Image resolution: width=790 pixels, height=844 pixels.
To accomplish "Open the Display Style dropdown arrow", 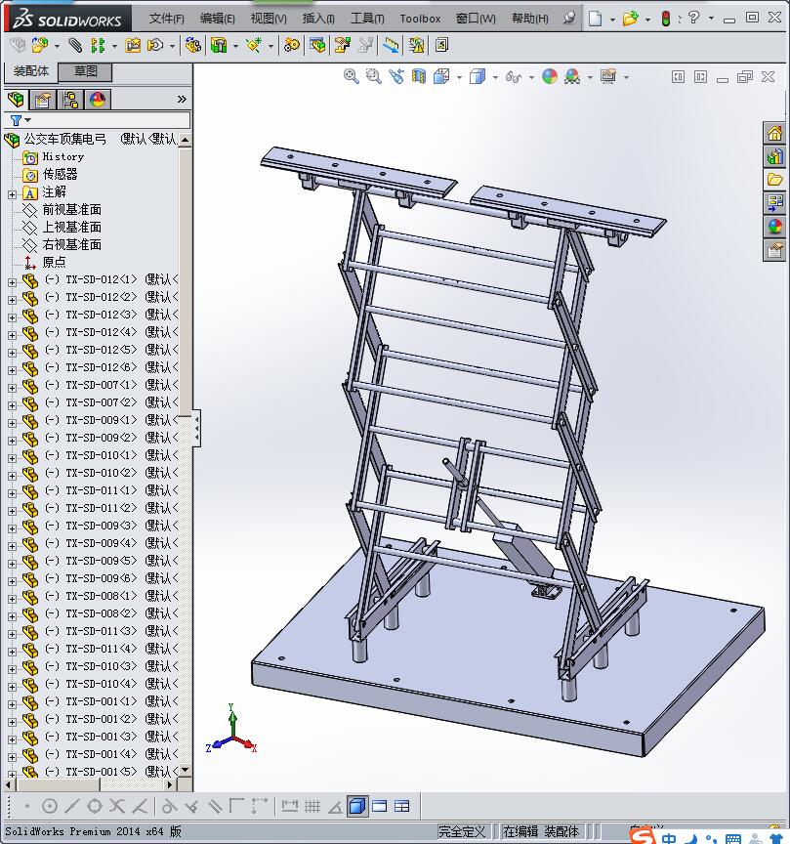I will click(x=495, y=77).
